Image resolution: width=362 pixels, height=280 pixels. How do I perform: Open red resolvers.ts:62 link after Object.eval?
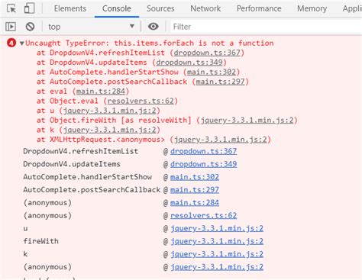point(141,101)
